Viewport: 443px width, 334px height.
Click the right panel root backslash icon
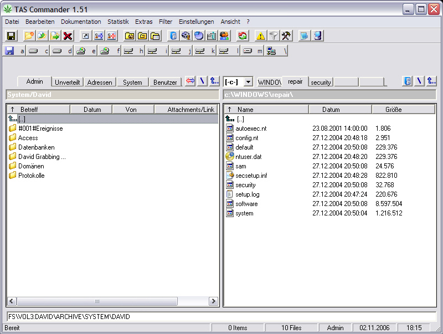[419, 81]
